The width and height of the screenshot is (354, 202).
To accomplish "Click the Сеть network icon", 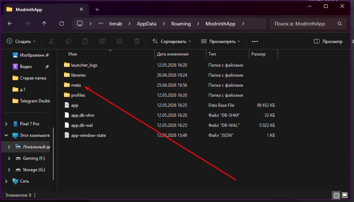I will pos(15,181).
